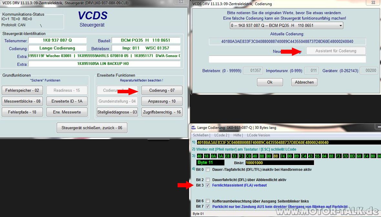Screen dimensions: 381x217
Task: Select byte cell F3
Action: (x=241, y=156)
